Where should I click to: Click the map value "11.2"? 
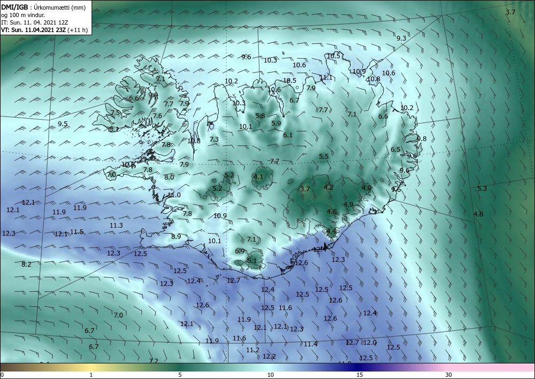click(253, 350)
